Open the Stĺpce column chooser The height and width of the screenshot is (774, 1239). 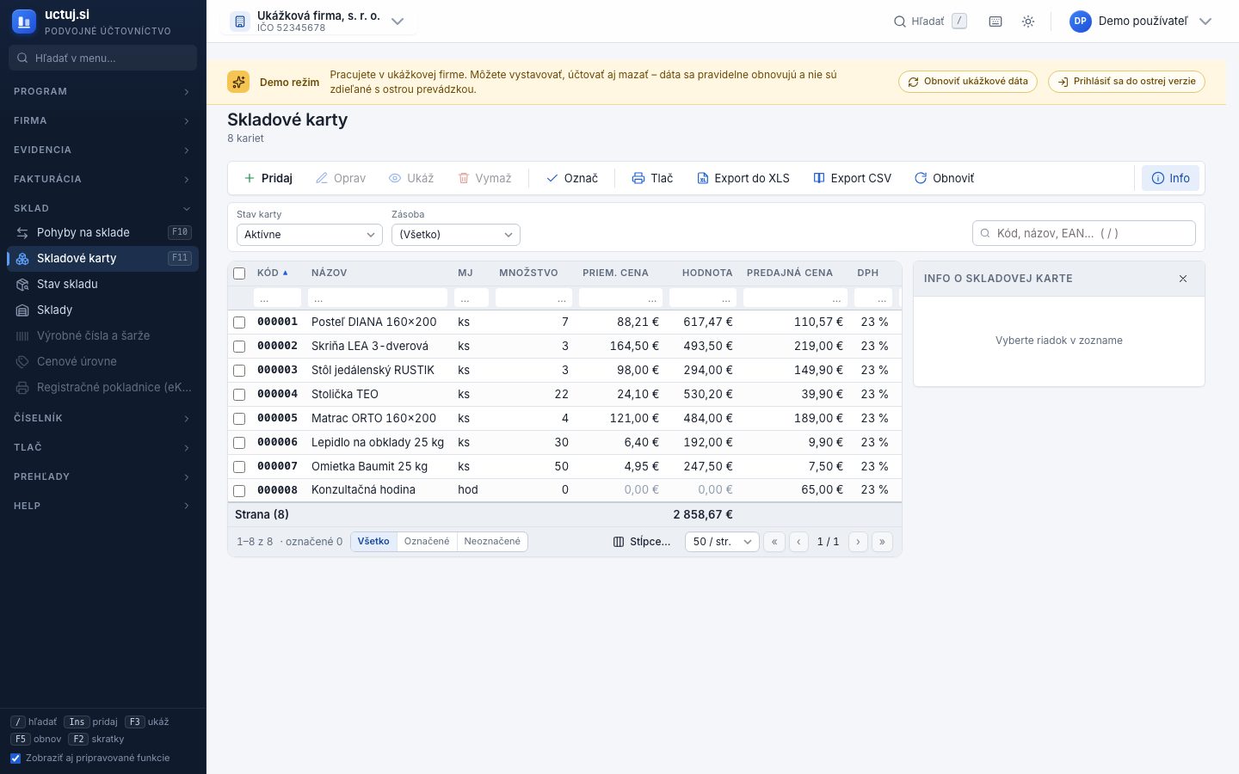coord(642,542)
